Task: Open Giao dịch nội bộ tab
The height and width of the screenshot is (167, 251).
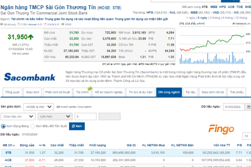Action: click(x=213, y=92)
